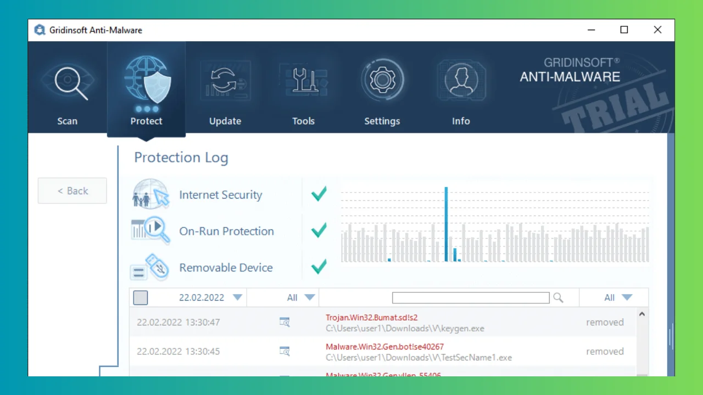Click the Gridinsoft app icon in title bar

[40, 30]
